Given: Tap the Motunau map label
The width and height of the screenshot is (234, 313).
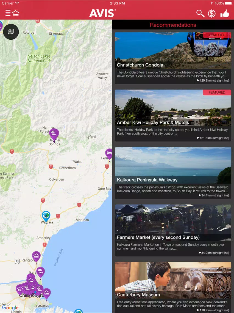Looking at the screenshot, I should 82,220.
